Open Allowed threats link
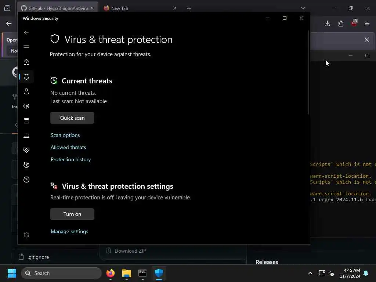Image resolution: width=376 pixels, height=282 pixels. click(68, 148)
